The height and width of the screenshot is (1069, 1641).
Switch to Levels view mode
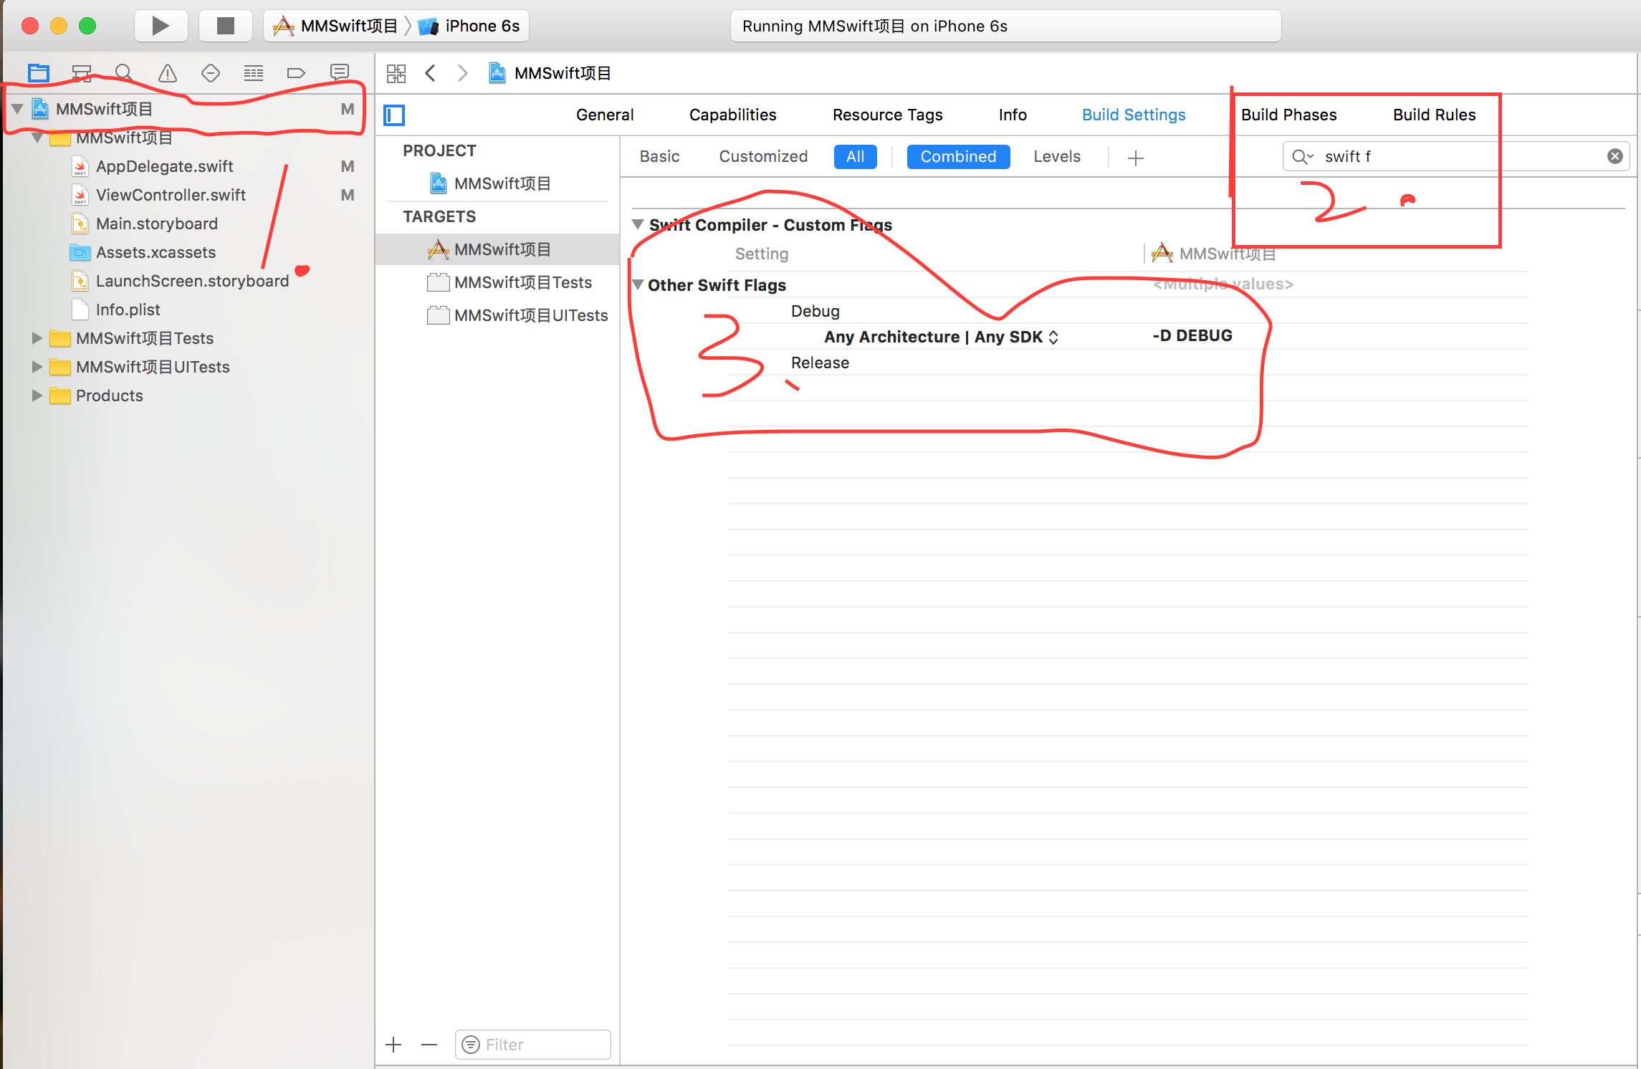(x=1056, y=156)
